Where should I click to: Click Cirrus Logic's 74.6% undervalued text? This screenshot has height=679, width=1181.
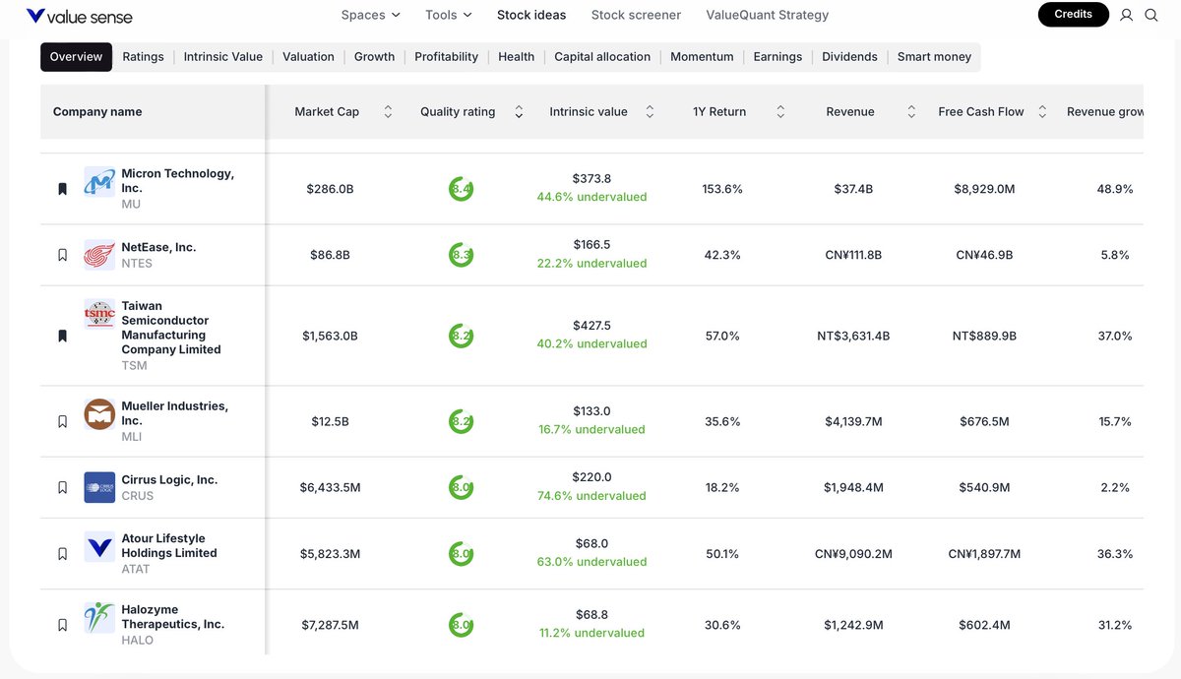pyautogui.click(x=591, y=496)
